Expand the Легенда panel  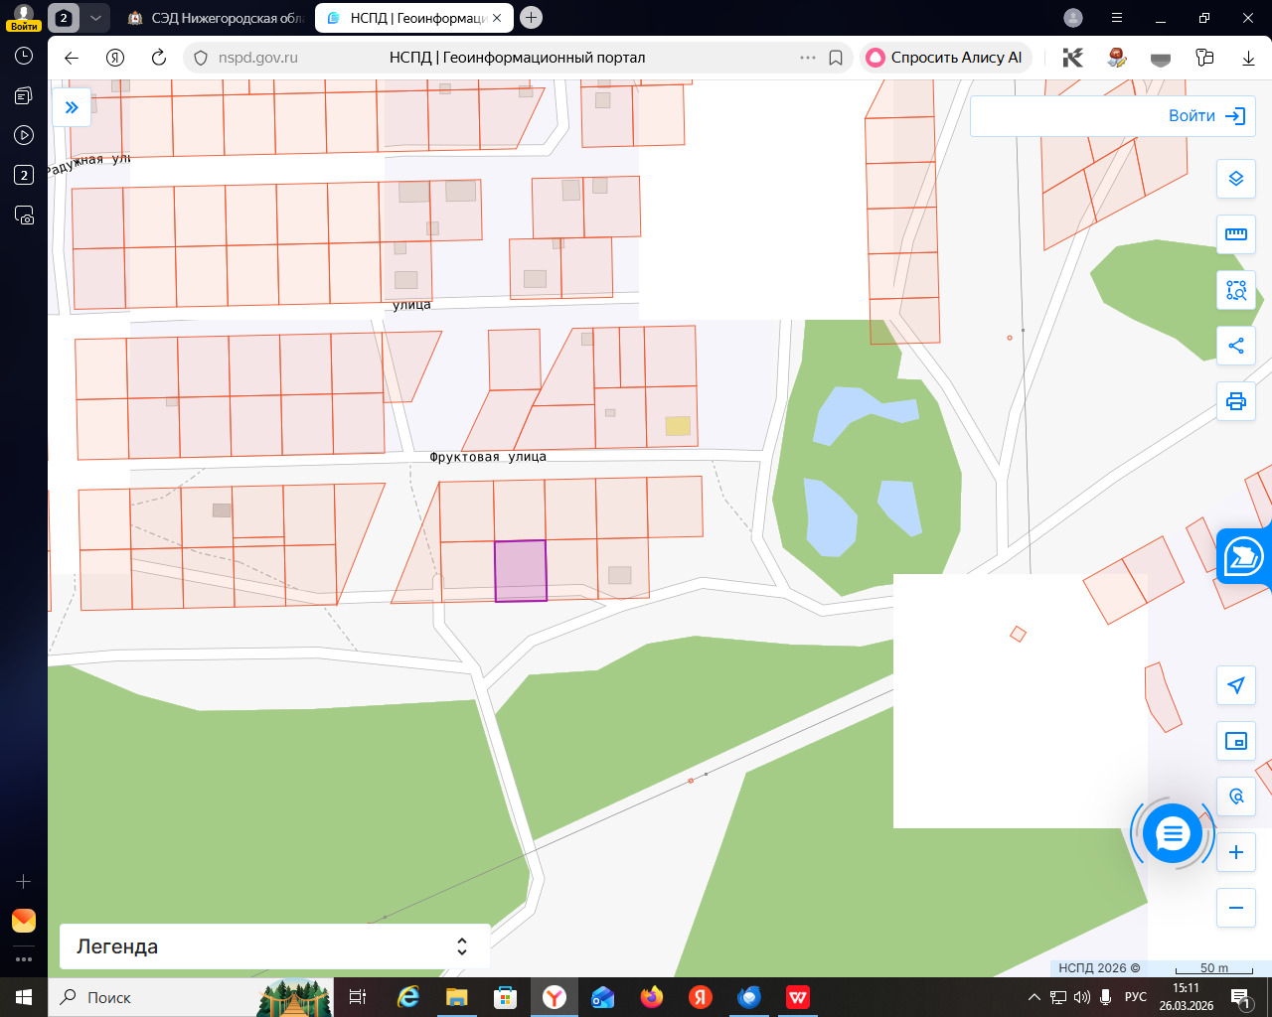(461, 946)
